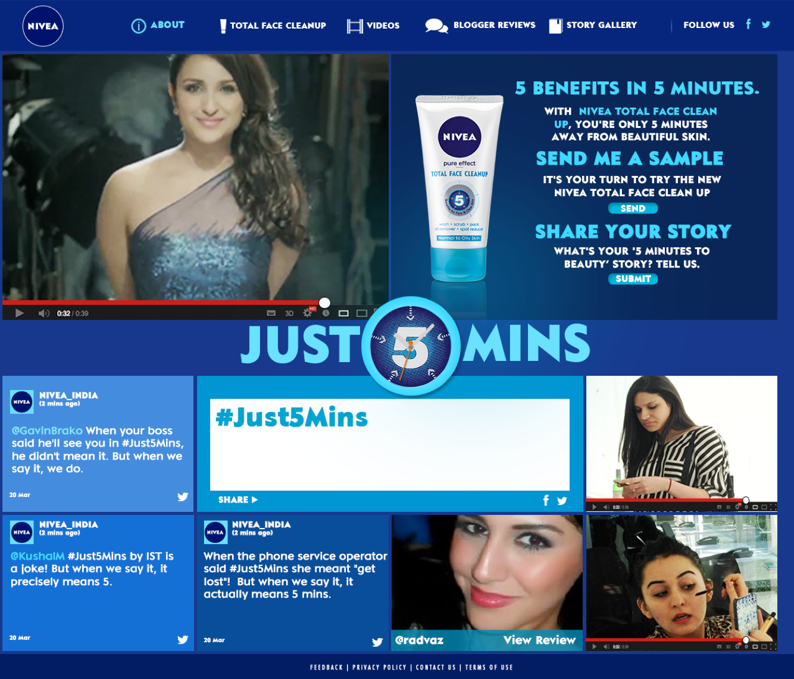Viewport: 794px width, 679px height.
Task: Click the mascara video's progress knob
Action: pos(746,640)
